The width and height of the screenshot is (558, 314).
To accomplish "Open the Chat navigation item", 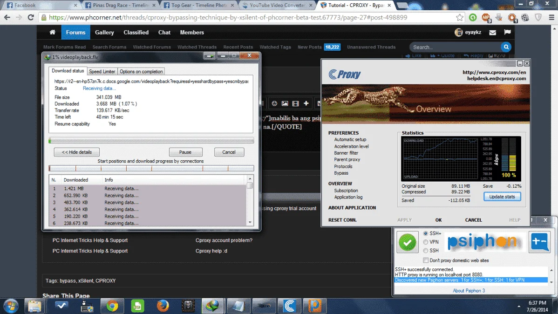I will [x=164, y=33].
